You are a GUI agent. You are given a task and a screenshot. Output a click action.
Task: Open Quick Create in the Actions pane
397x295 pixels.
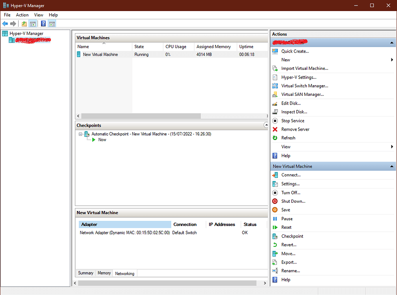coord(294,51)
